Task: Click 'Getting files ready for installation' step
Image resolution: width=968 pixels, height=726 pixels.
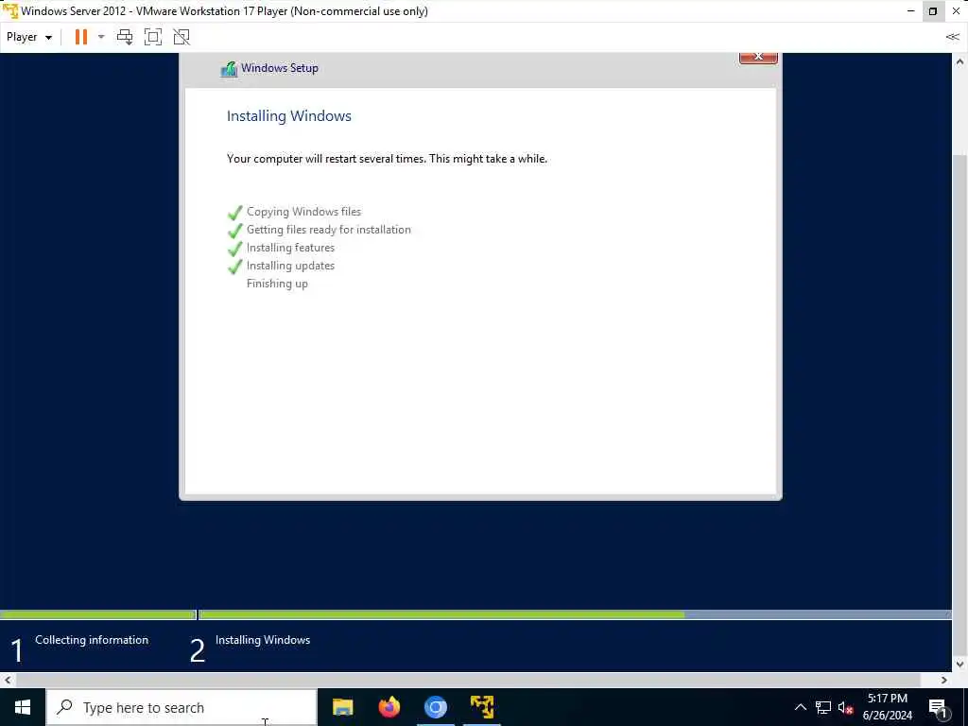Action: click(x=328, y=230)
